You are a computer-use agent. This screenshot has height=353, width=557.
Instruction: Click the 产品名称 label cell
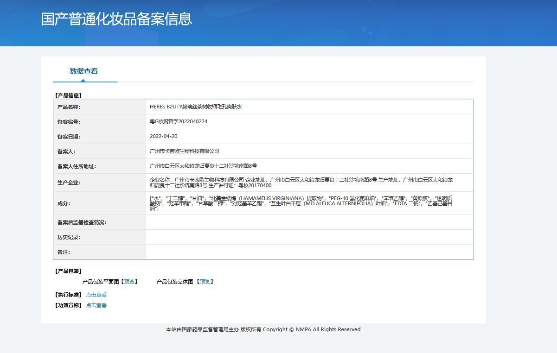[100, 107]
